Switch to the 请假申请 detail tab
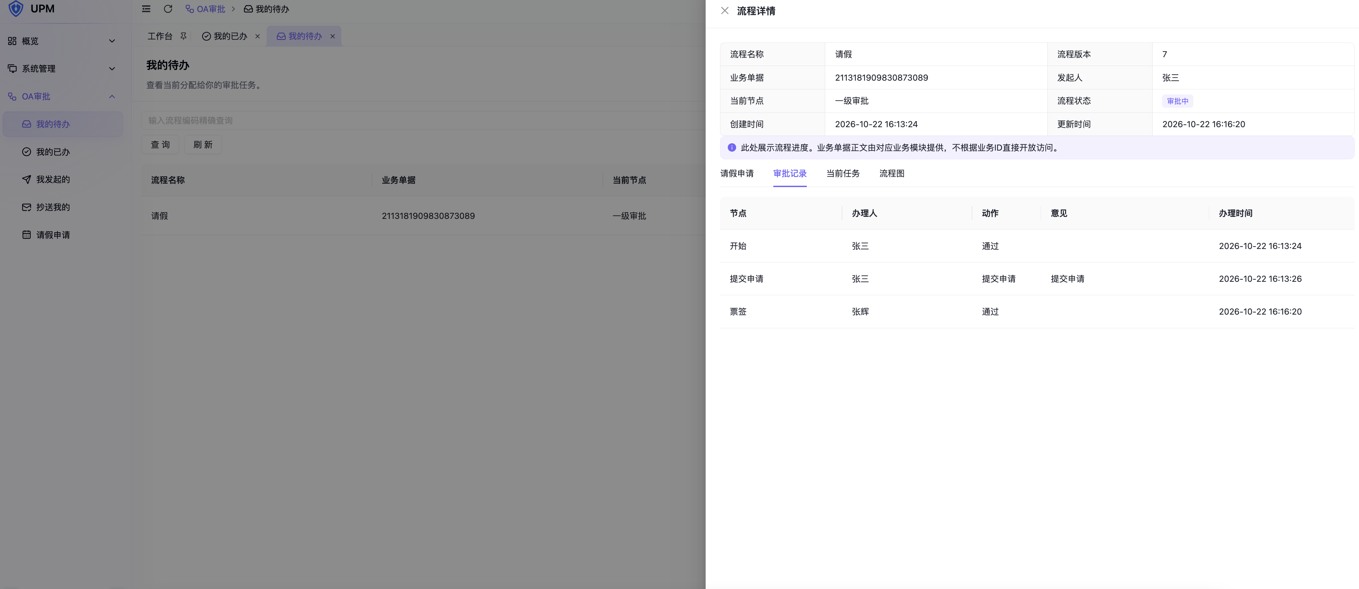Viewport: 1359px width, 589px height. point(737,173)
